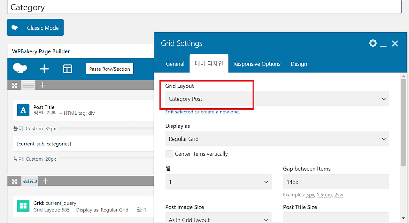Open Grid Settings gear icon
The width and height of the screenshot is (409, 223).
pos(373,43)
